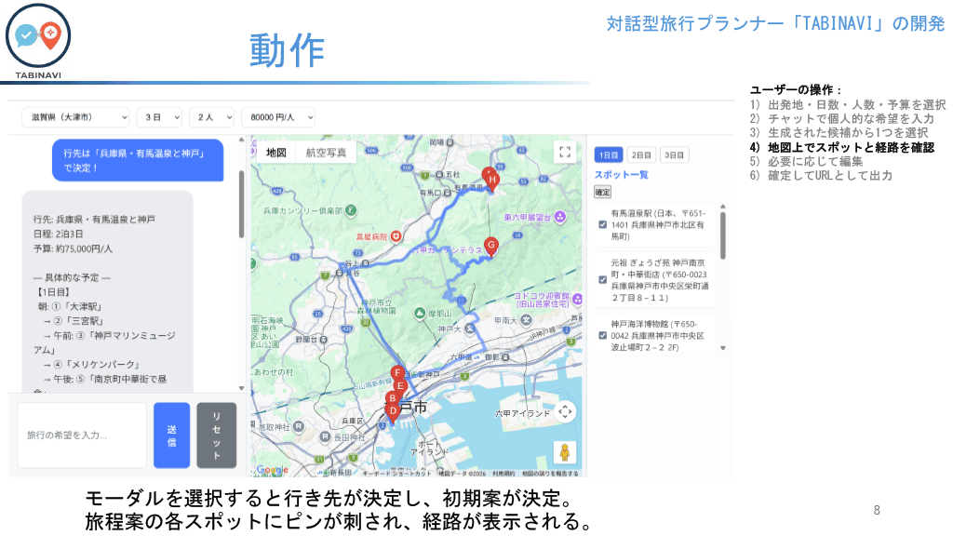The image size is (953, 536).
Task: Open the departure dropdown 滋賀県(大津市)
Action: pyautogui.click(x=75, y=117)
